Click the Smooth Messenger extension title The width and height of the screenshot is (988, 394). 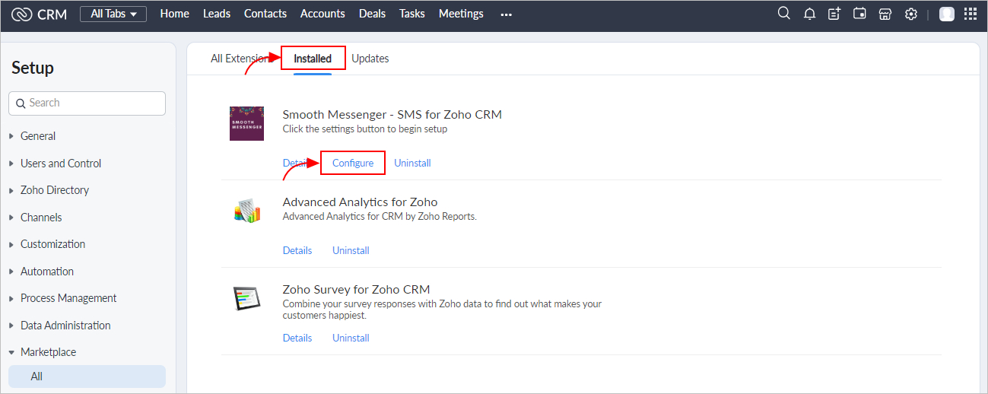point(392,115)
